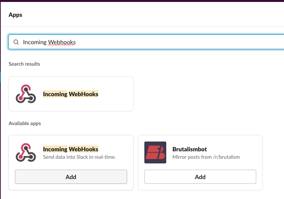This screenshot has width=284, height=199.
Task: Add the Incoming WebHooks app
Action: [71, 177]
